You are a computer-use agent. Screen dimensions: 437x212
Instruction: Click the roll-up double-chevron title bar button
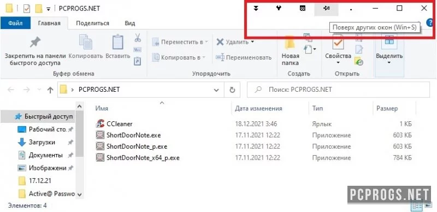[256, 8]
